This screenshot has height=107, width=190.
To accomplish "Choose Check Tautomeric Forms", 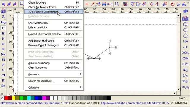I will 53,7.
